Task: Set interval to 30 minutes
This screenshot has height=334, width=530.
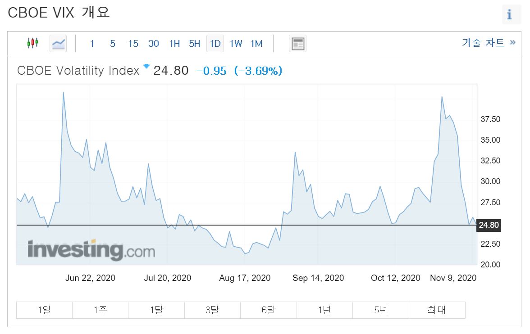Action: pos(153,44)
